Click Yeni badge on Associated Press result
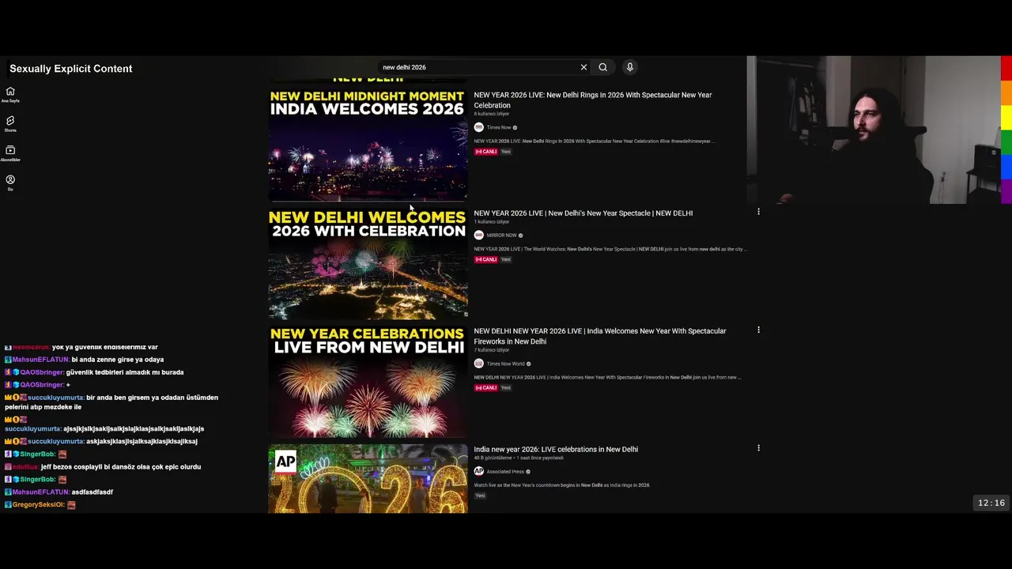Image resolution: width=1012 pixels, height=569 pixels. click(480, 496)
